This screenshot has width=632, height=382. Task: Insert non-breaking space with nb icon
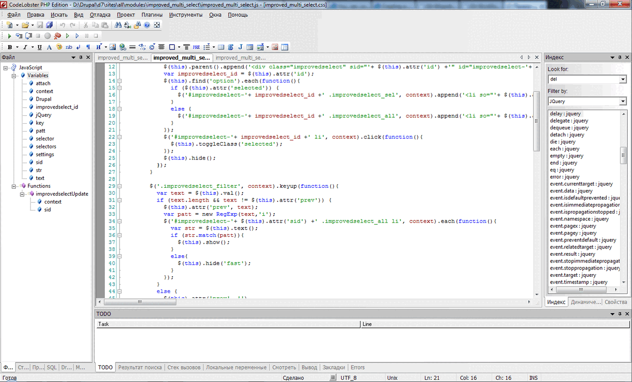69,47
